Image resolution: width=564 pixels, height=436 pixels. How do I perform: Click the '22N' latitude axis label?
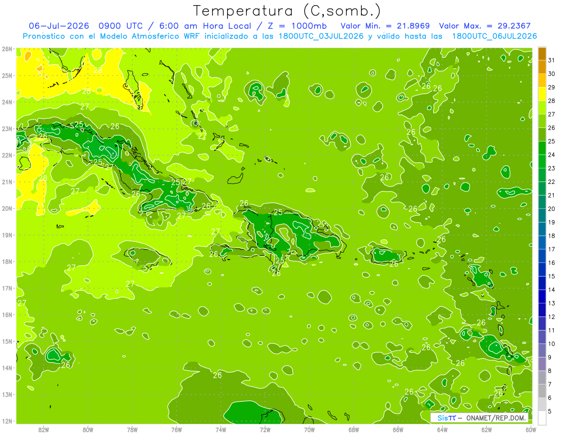click(x=7, y=155)
